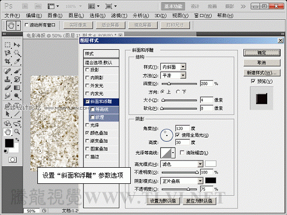The width and height of the screenshot is (287, 215).
Task: Reset default foreground and background colors
Action: point(6,151)
